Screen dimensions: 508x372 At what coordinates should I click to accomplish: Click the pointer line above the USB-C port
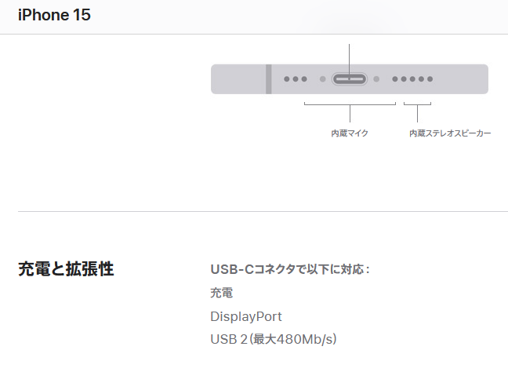coord(350,55)
